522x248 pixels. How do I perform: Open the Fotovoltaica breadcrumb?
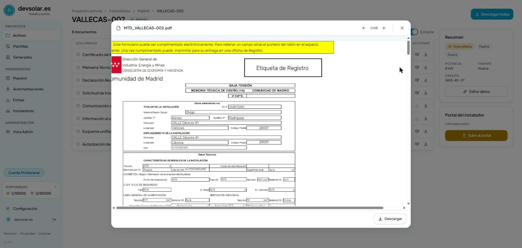pyautogui.click(x=120, y=11)
